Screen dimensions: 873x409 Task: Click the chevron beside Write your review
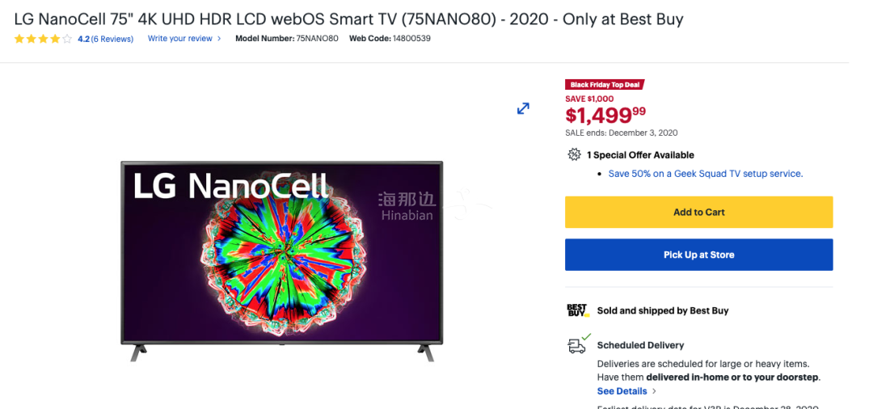tap(219, 39)
